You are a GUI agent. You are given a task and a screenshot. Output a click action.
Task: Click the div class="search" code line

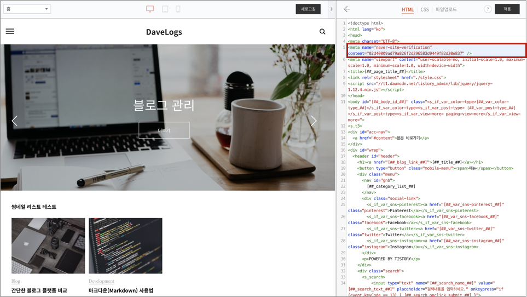coord(381,271)
